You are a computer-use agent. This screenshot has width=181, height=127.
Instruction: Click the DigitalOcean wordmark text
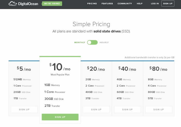coord(28,4)
